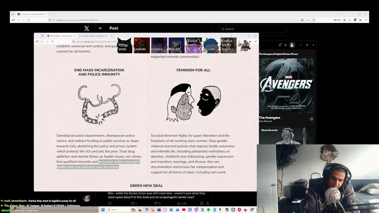Reload the DSA program page

[x=52, y=42]
